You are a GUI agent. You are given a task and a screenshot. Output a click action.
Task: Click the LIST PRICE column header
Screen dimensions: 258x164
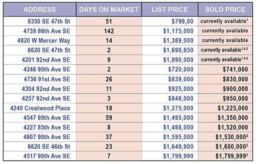[170, 9]
